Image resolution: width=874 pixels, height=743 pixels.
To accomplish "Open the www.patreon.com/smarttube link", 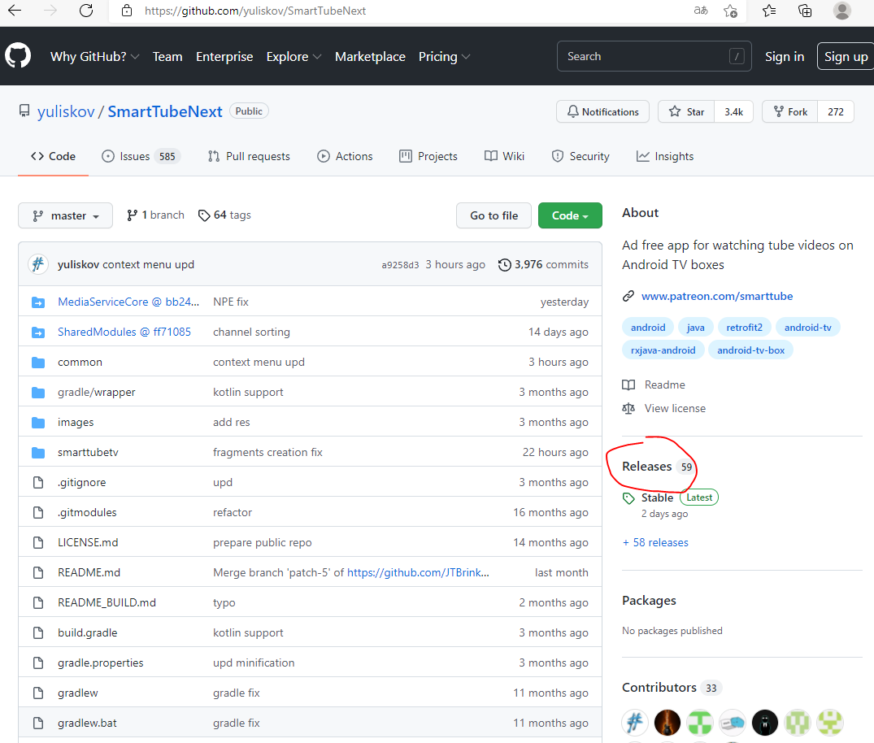I will [x=717, y=296].
